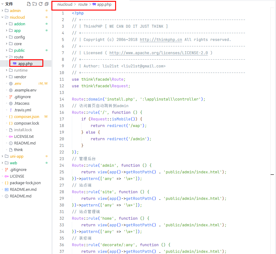This screenshot has width=276, height=254.
Task: Collapse the 文件 section header chevron
Action: pyautogui.click(x=2, y=4)
